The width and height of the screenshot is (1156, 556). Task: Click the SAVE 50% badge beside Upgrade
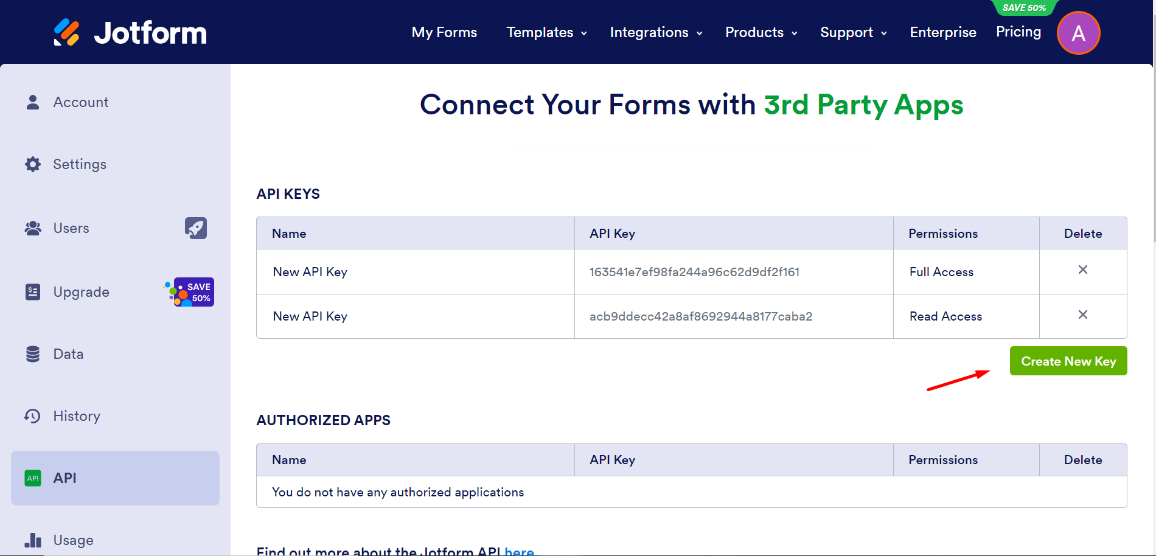(189, 292)
